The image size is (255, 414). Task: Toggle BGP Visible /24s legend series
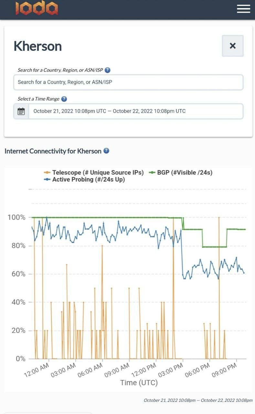(x=185, y=173)
